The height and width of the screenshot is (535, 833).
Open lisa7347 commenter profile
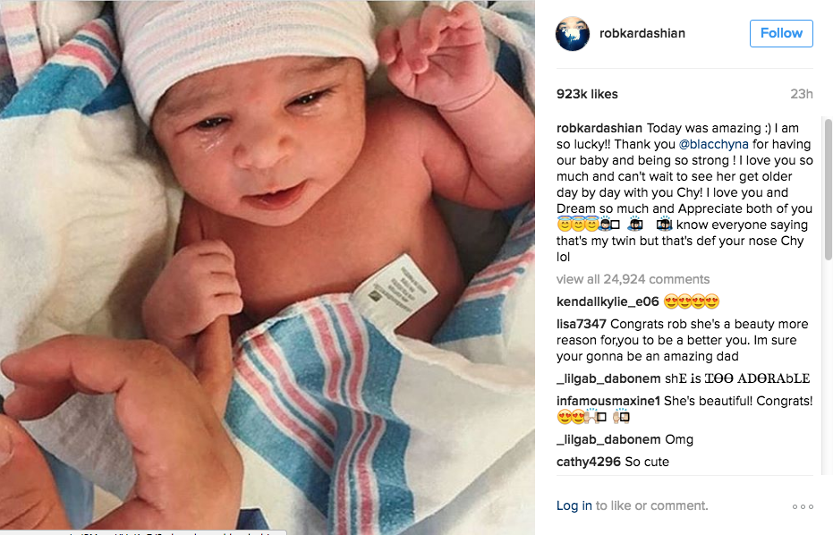[582, 324]
